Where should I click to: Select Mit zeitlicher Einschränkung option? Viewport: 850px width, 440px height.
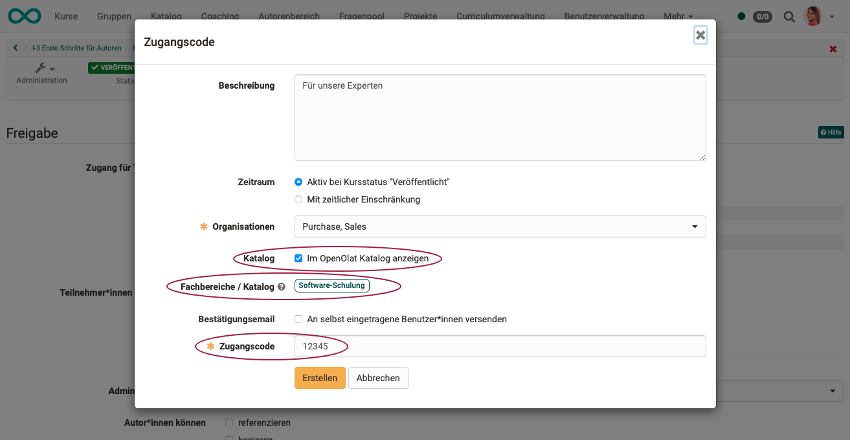(x=298, y=199)
